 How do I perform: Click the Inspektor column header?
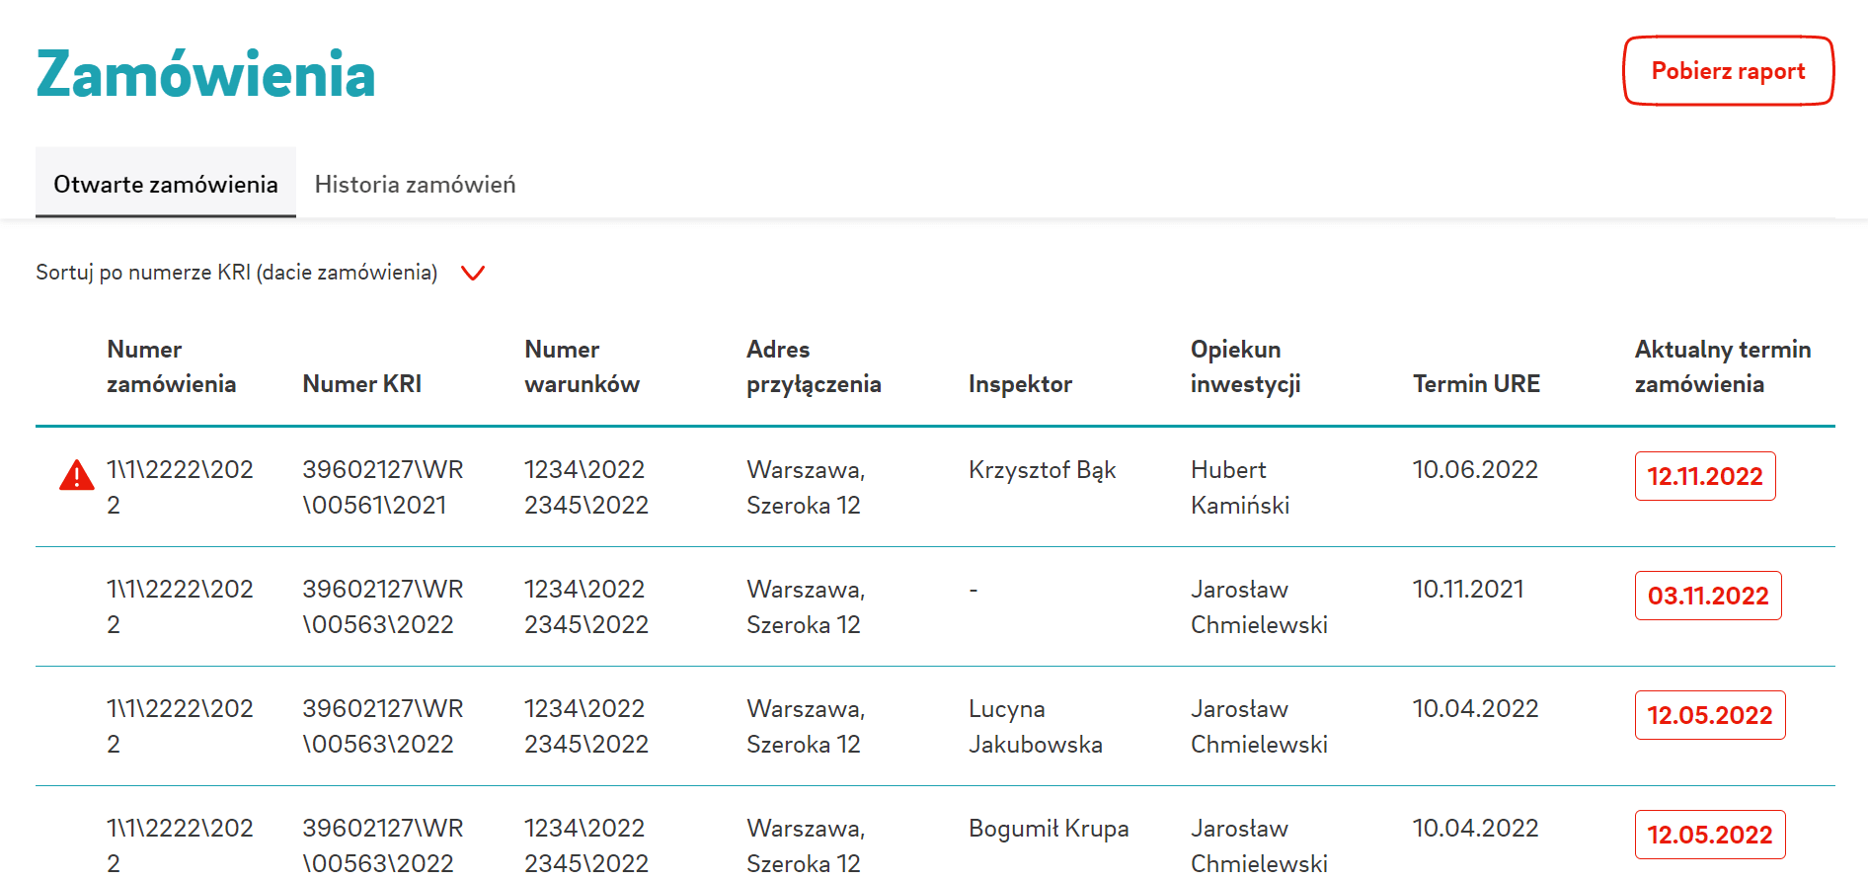(x=1020, y=384)
